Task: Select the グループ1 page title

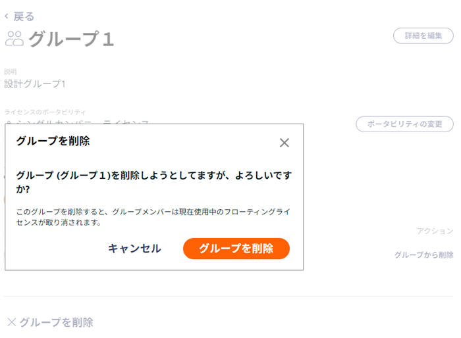Action: tap(71, 39)
